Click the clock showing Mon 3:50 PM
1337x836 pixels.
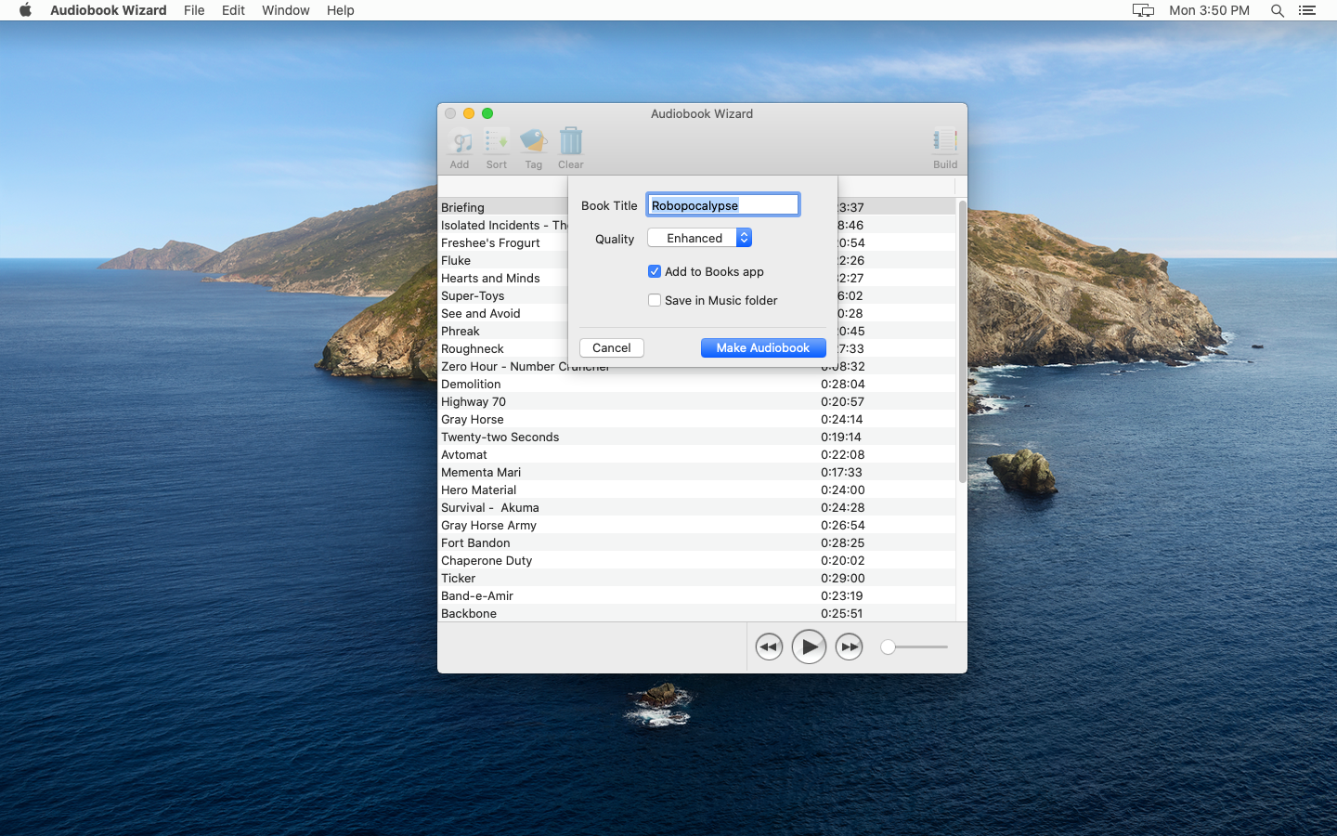[1209, 10]
